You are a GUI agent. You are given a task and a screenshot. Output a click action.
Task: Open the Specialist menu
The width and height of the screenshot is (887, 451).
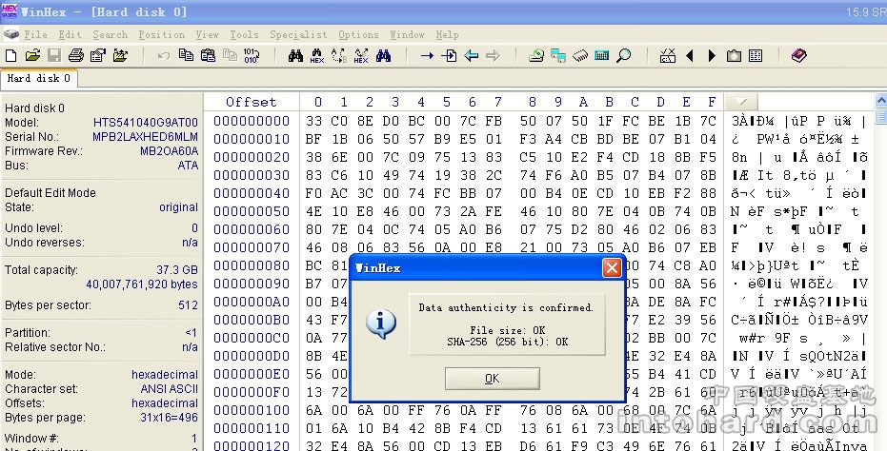click(298, 34)
